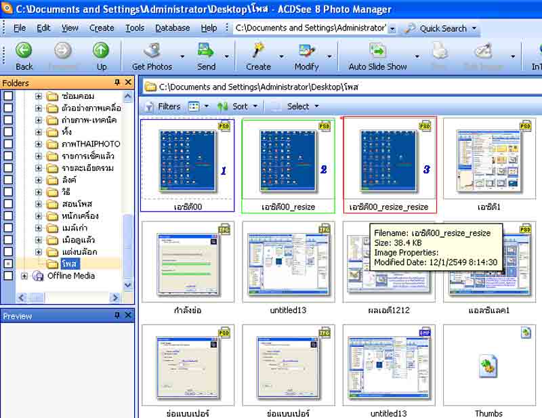This screenshot has width=542, height=418.
Task: Open the Database menu
Action: point(173,28)
